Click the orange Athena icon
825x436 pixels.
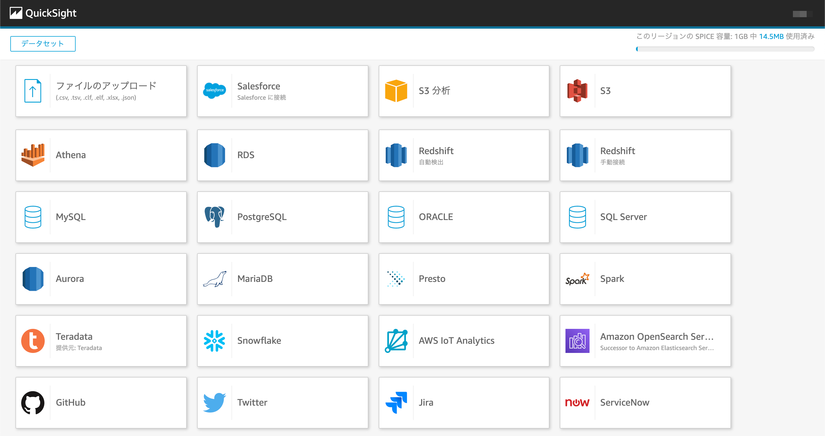(33, 155)
